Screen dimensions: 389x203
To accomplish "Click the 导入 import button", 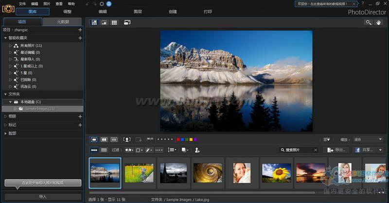I will pyautogui.click(x=43, y=197).
